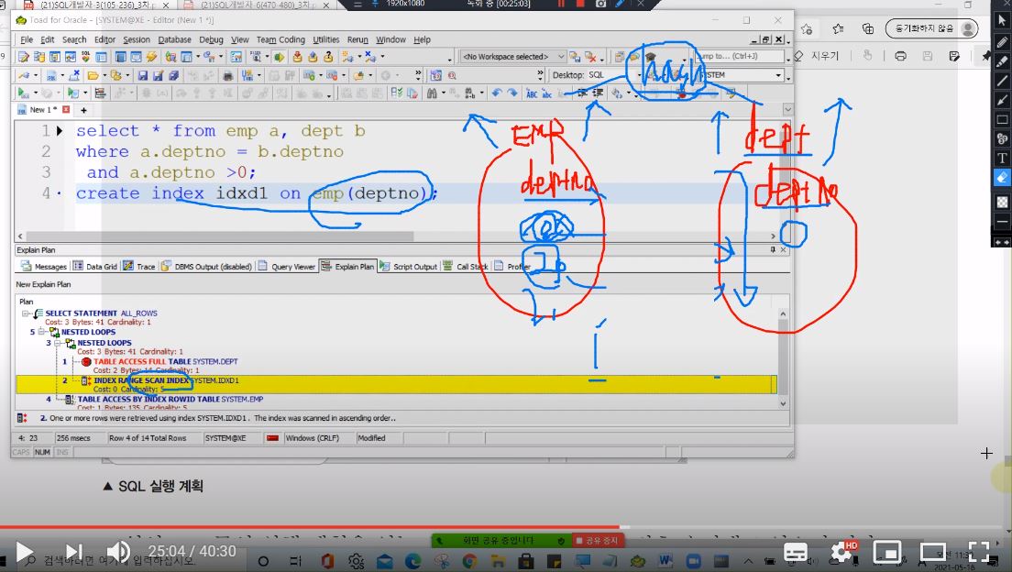Switch to the Messages tab
The height and width of the screenshot is (572, 1012).
[x=44, y=266]
